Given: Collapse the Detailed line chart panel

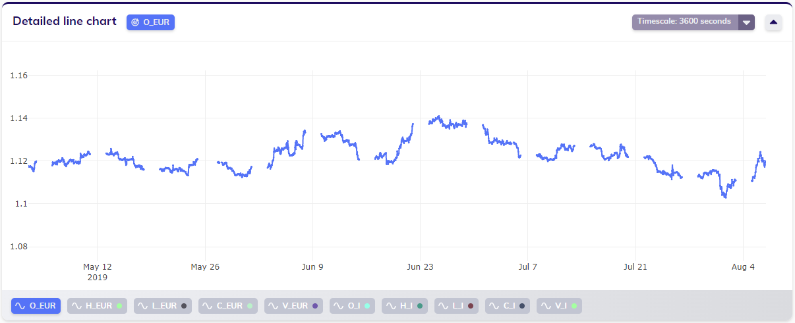Looking at the screenshot, I should (x=774, y=22).
